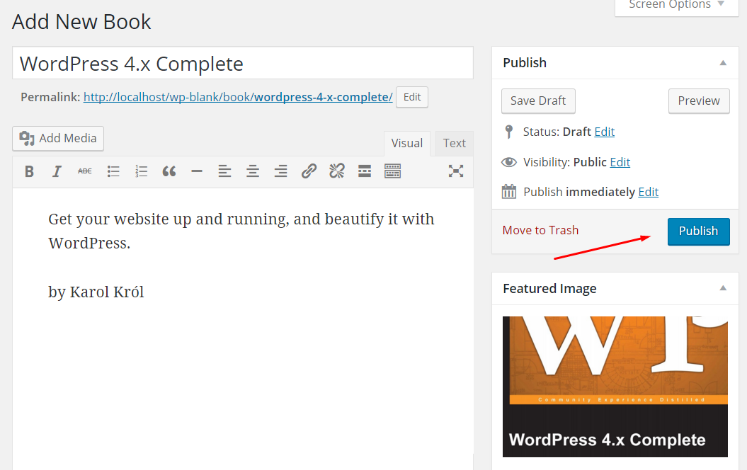The height and width of the screenshot is (470, 747).
Task: Open the Screen Options dropdown
Action: [x=676, y=6]
